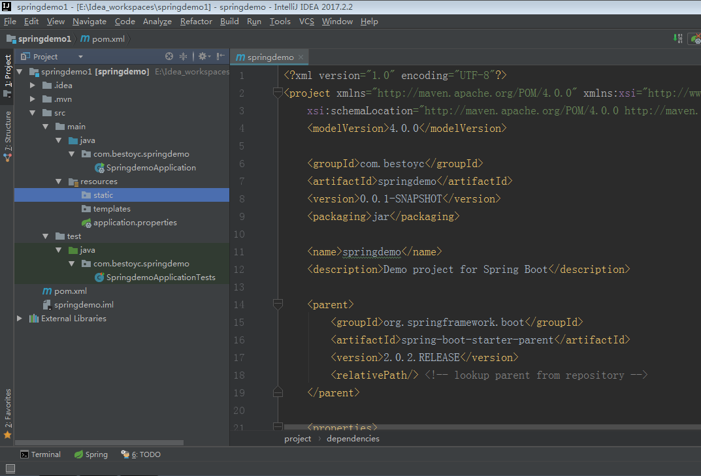Open the Refactor menu
The width and height of the screenshot is (701, 476).
point(196,22)
